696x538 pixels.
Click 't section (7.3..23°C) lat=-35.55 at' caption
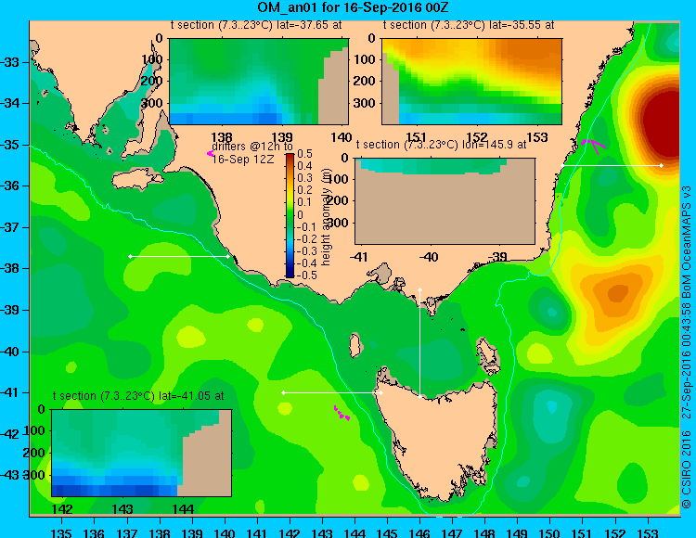pos(469,25)
